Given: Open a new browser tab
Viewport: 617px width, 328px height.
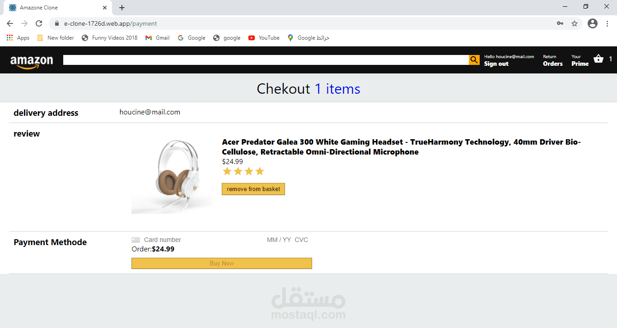Looking at the screenshot, I should (122, 8).
